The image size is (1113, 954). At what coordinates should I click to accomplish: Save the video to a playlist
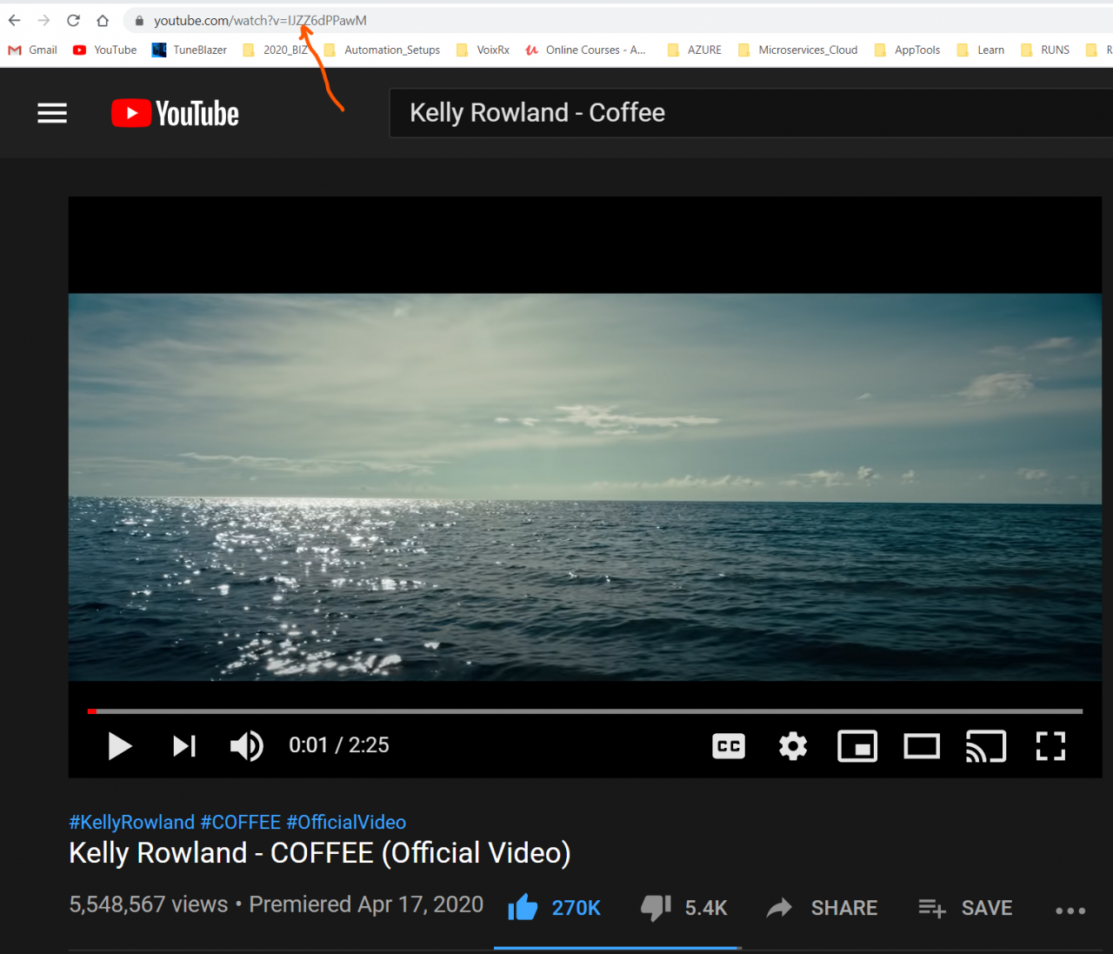coord(966,908)
